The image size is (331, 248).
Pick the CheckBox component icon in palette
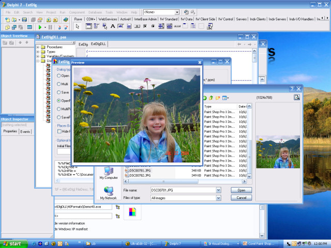click(x=145, y=26)
